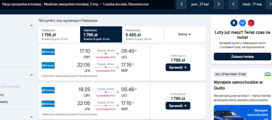Screen dimensions: 272x120
Task: Open the Trip. logo icon
Action: [x=243, y=23]
